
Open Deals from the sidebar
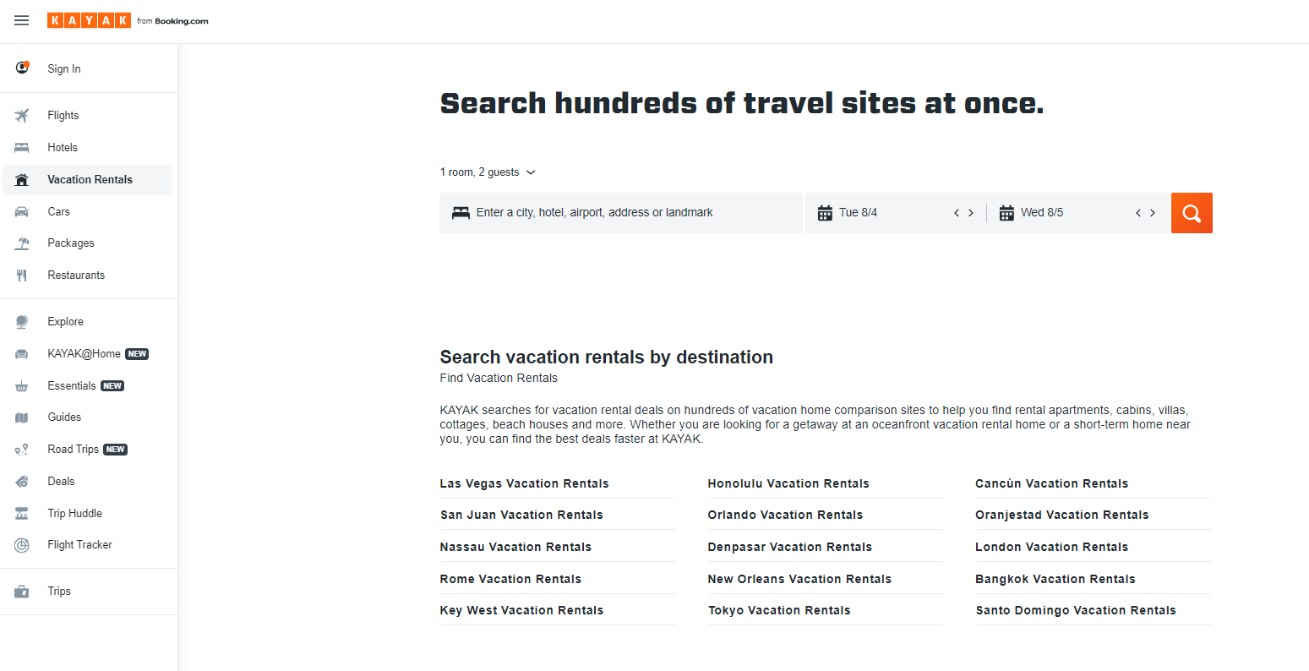(61, 481)
